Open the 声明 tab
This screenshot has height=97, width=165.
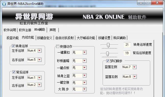point(53,30)
